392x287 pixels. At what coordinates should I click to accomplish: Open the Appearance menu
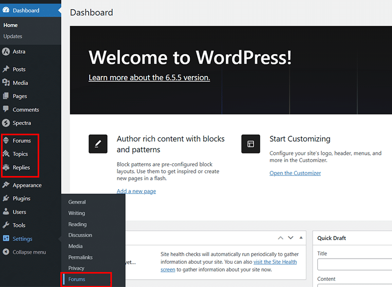tap(30, 185)
